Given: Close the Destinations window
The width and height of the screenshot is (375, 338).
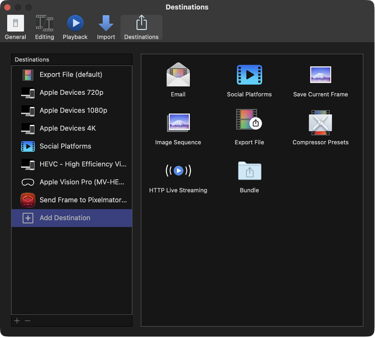Looking at the screenshot, I should pos(8,7).
